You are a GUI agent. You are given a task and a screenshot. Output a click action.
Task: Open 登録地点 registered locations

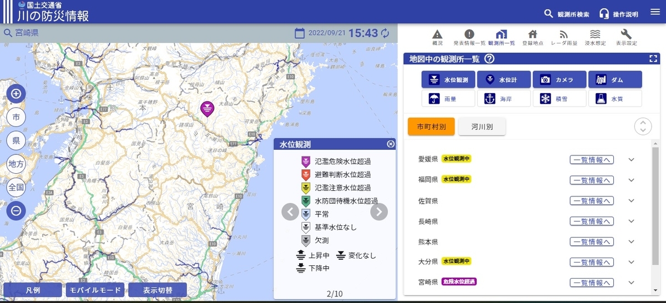[x=532, y=37]
